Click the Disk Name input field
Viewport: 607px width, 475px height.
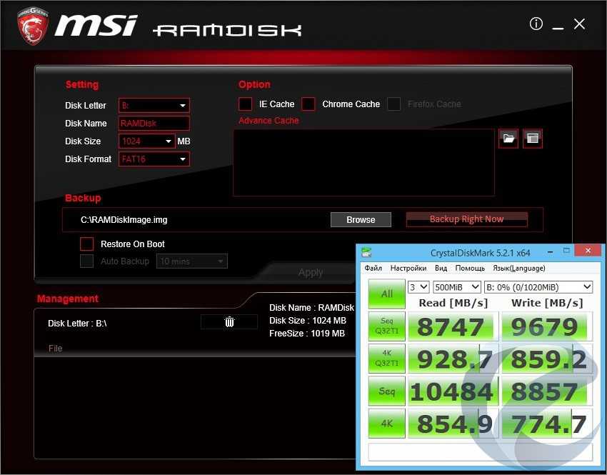click(154, 123)
